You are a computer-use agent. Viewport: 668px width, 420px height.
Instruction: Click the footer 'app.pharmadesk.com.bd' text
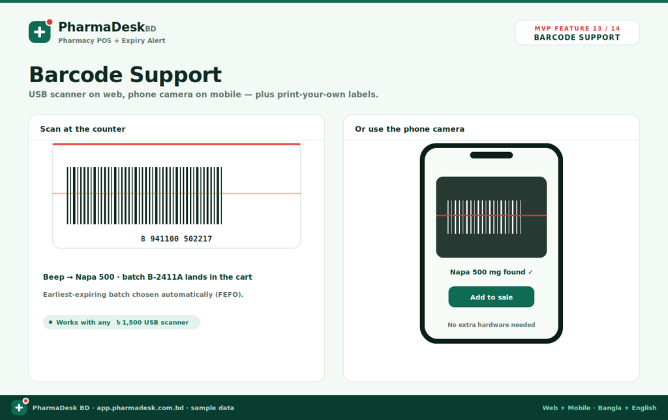[x=140, y=408]
